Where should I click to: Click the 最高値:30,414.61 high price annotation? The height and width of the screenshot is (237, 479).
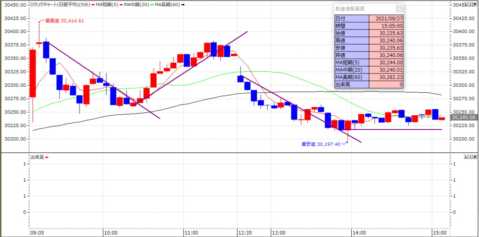64,21
